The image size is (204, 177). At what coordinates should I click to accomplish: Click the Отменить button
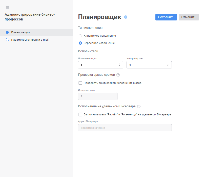(189, 17)
